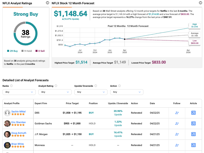This screenshot has height=153, width=204.
Task: Click the Average $1.15K forecast label
Action: [x=195, y=34]
